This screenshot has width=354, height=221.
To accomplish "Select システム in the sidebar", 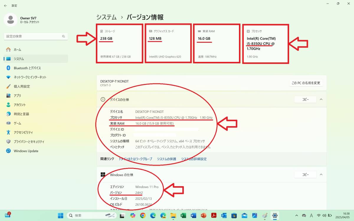I will [x=36, y=59].
